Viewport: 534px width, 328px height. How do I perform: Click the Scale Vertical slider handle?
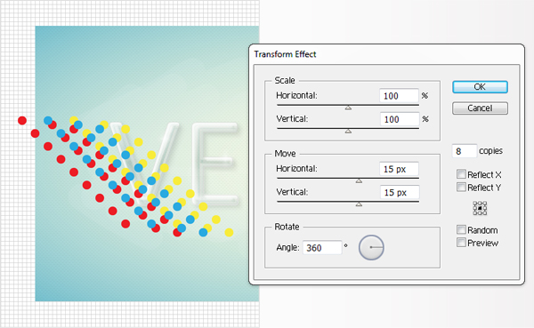348,131
